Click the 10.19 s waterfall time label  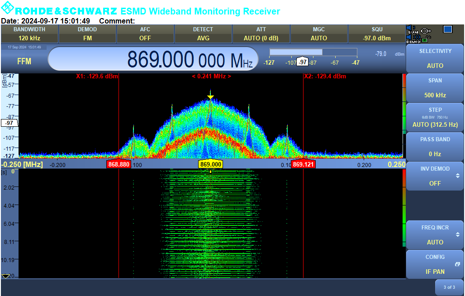(x=8, y=260)
